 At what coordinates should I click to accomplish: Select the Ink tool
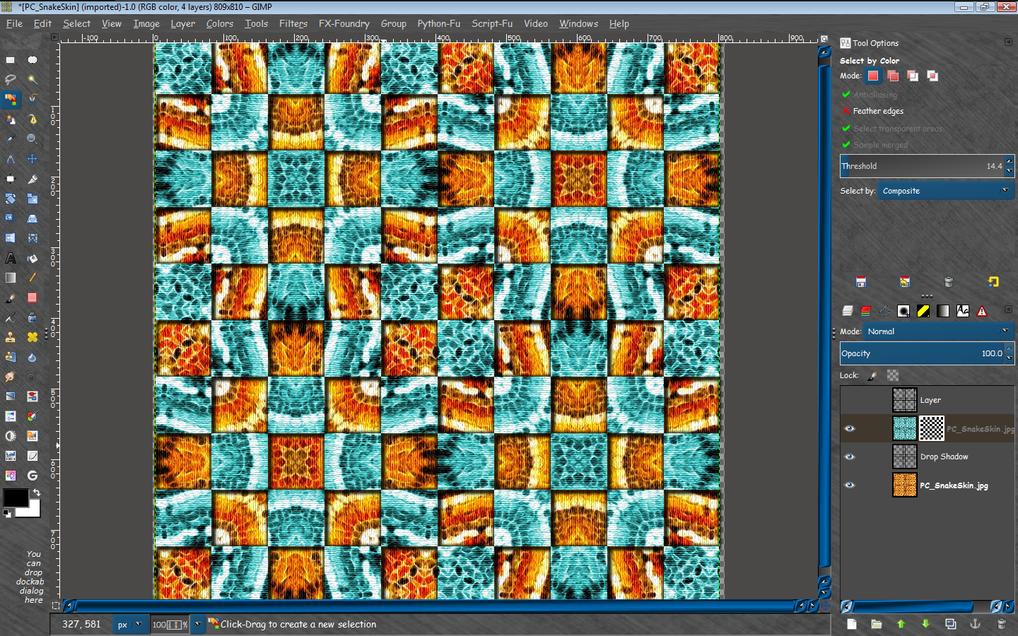[33, 317]
